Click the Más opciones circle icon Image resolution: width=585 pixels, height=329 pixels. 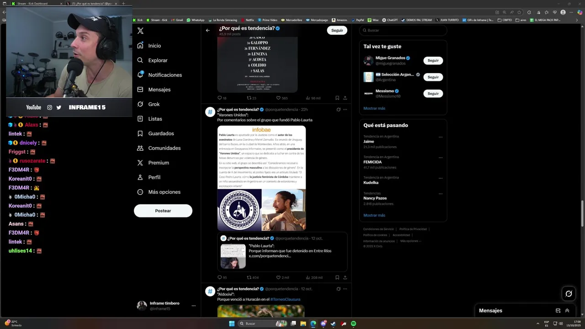point(140,192)
